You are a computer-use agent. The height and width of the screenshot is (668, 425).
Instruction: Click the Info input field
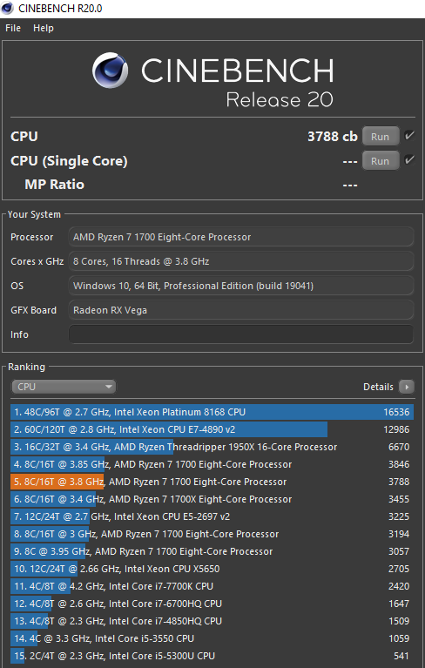[241, 334]
